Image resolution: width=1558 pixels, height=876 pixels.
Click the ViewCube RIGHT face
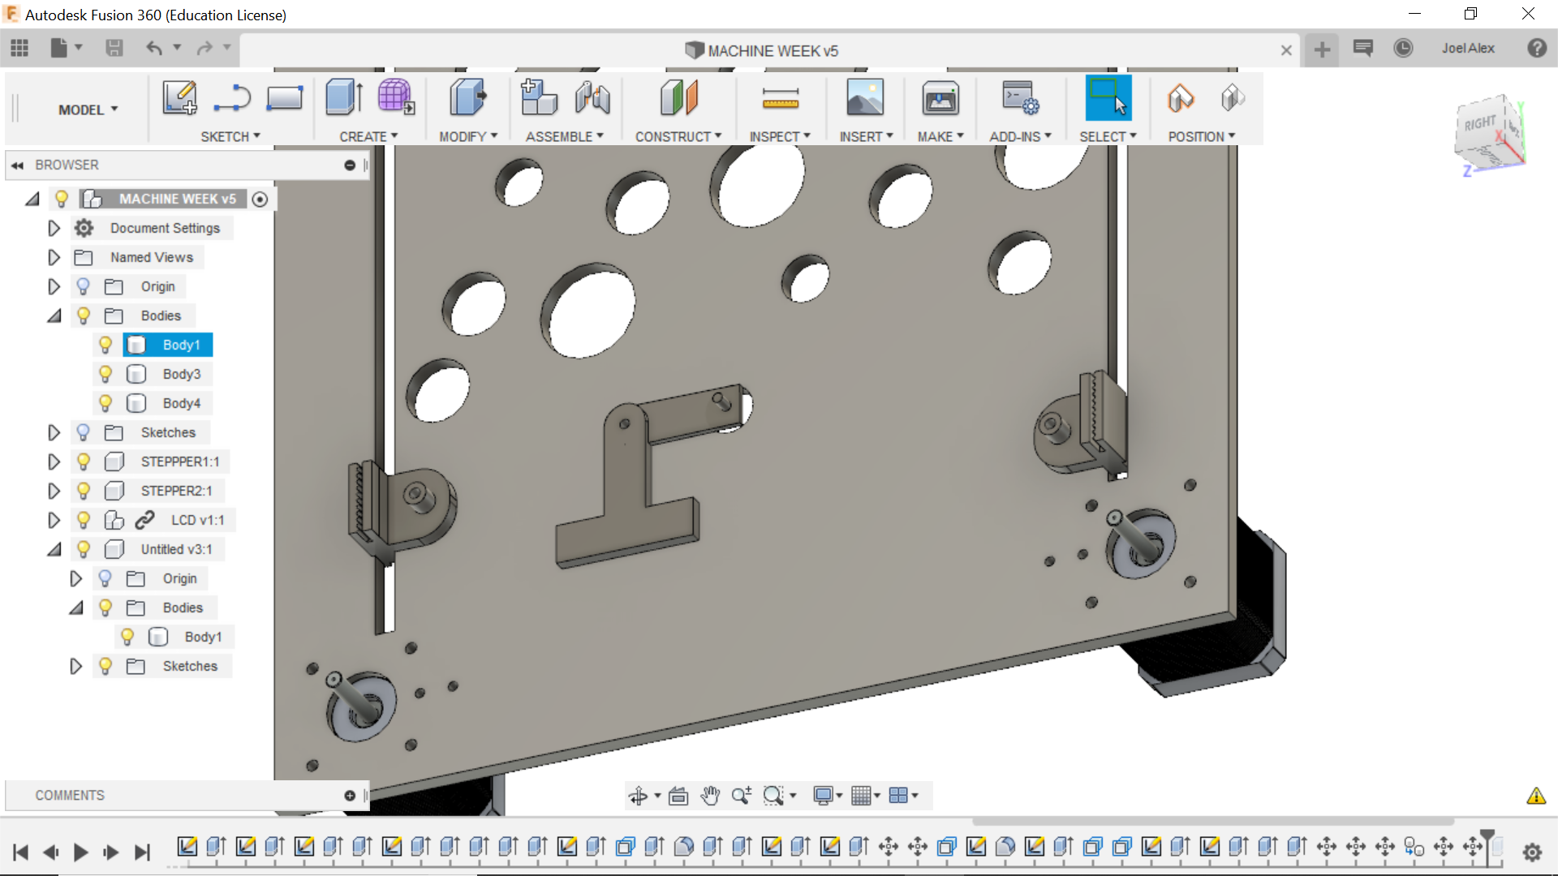coord(1480,123)
